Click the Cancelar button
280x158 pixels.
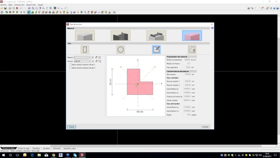coord(205,127)
